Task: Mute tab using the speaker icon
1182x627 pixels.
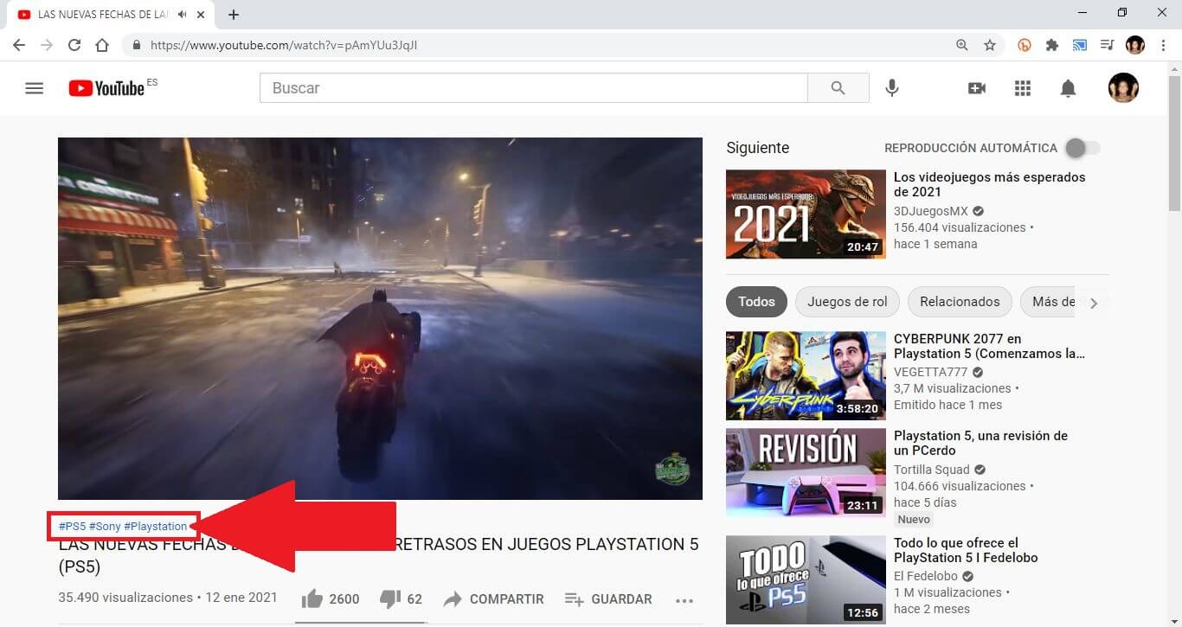Action: click(x=182, y=15)
